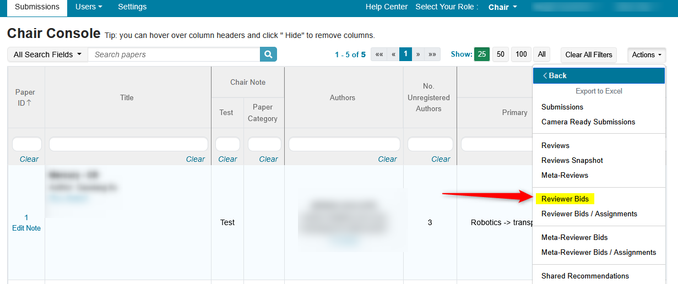Go to previous page arrow
The image size is (678, 284).
click(393, 54)
